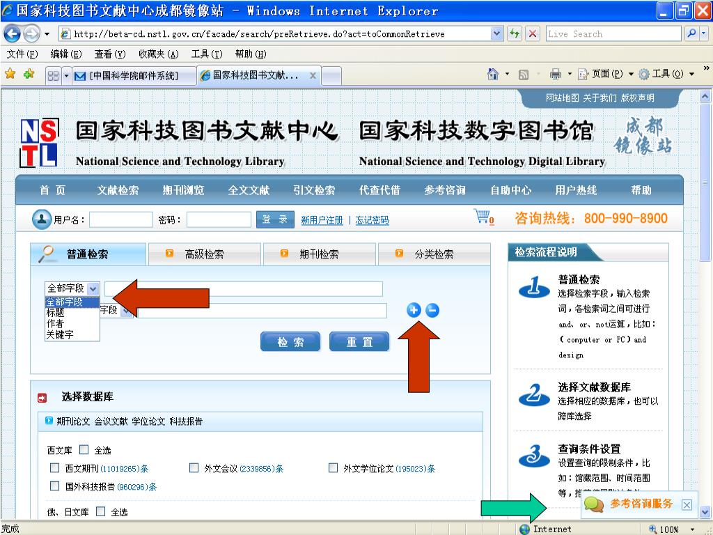The height and width of the screenshot is (535, 713).
Task: Click the browser Forward arrow button
Action: [31, 33]
